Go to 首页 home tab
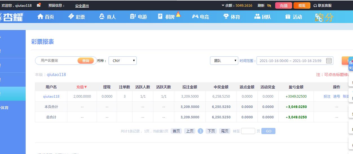The height and width of the screenshot is (154, 353). point(46,17)
